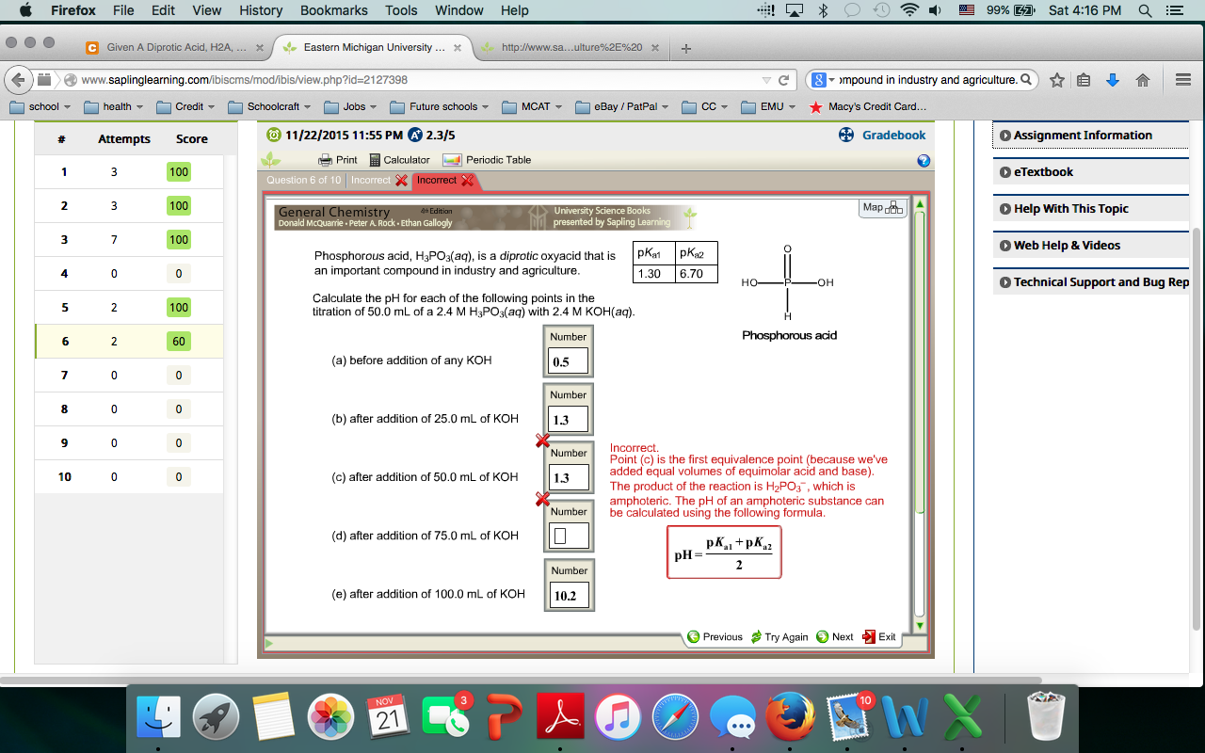Open the Future schools bookmarks folder
The height and width of the screenshot is (753, 1205).
click(x=439, y=106)
